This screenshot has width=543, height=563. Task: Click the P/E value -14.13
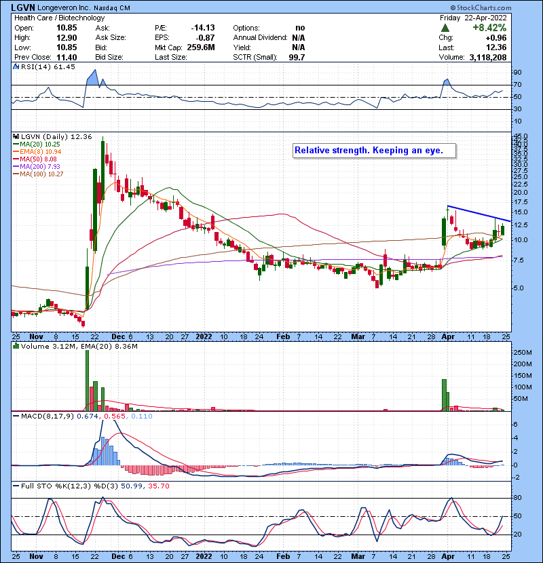(203, 28)
